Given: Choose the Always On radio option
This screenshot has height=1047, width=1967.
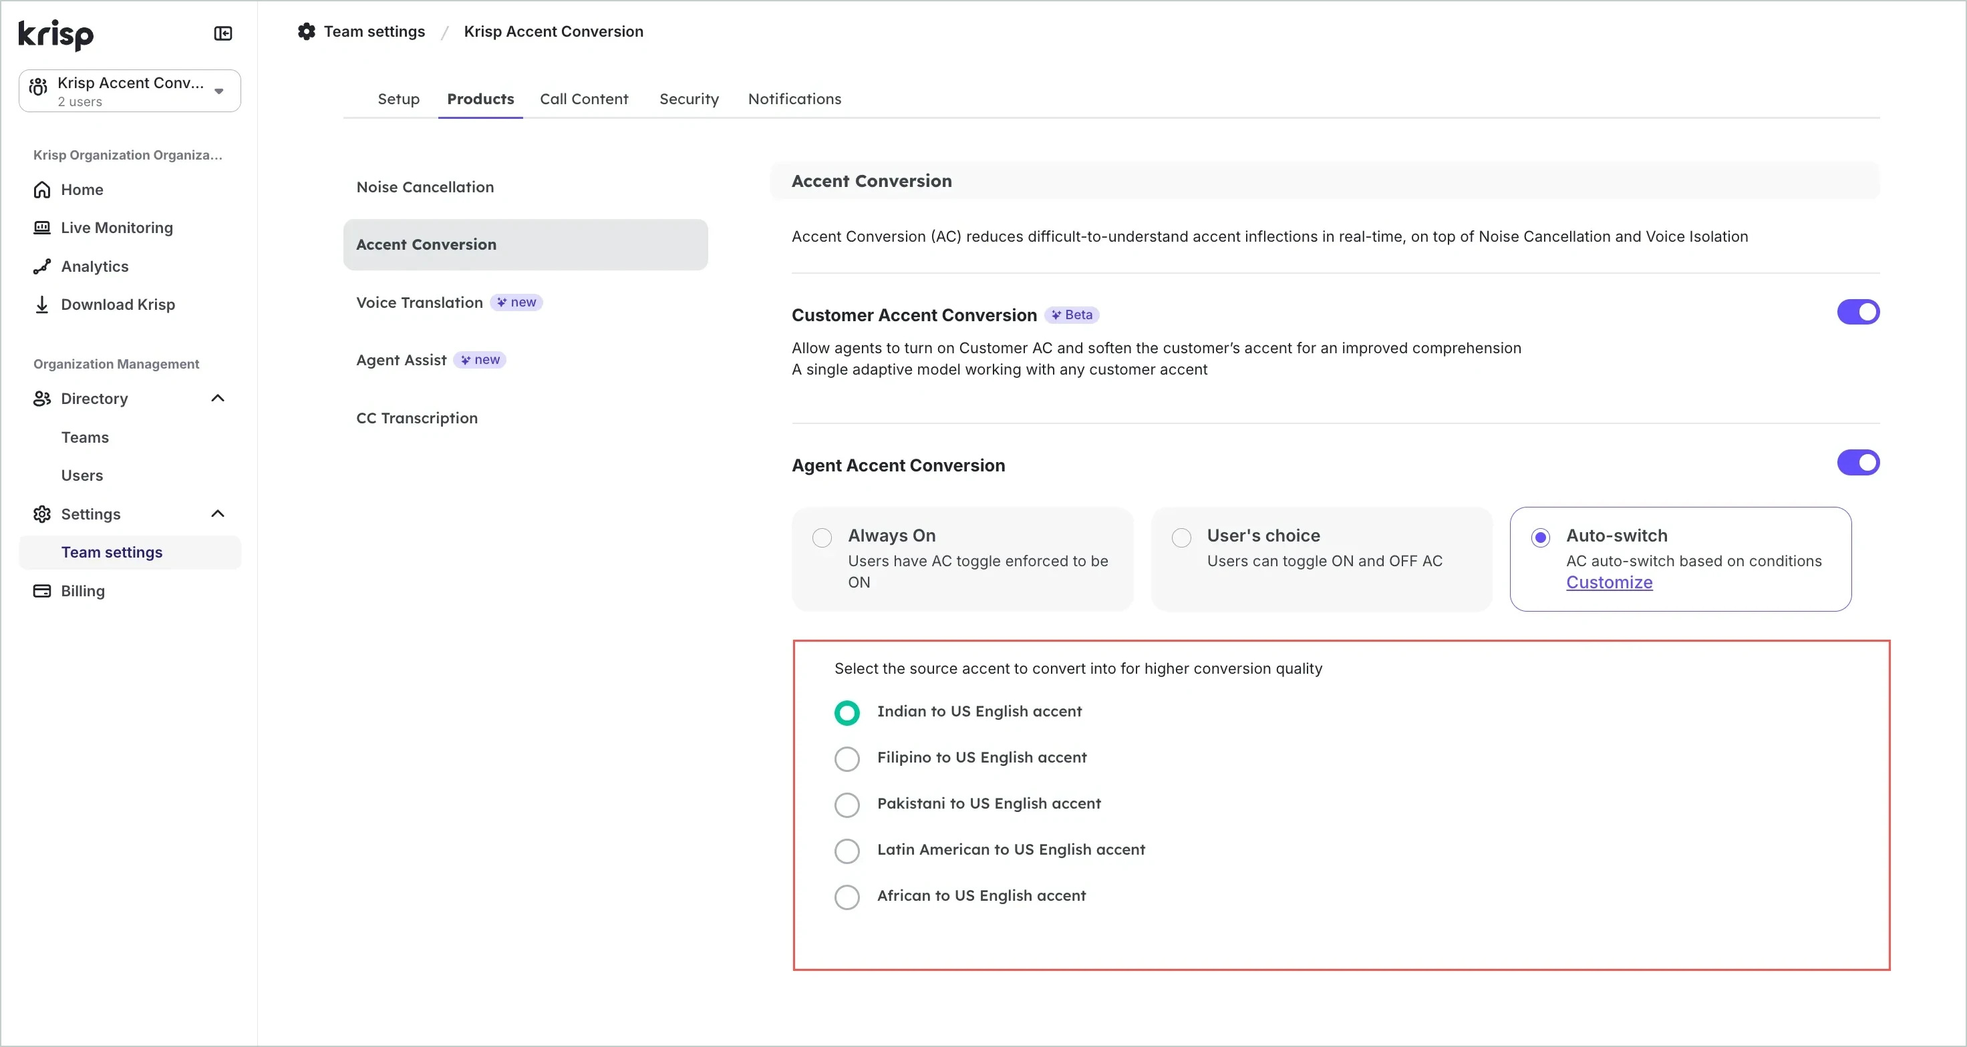Looking at the screenshot, I should point(822,538).
